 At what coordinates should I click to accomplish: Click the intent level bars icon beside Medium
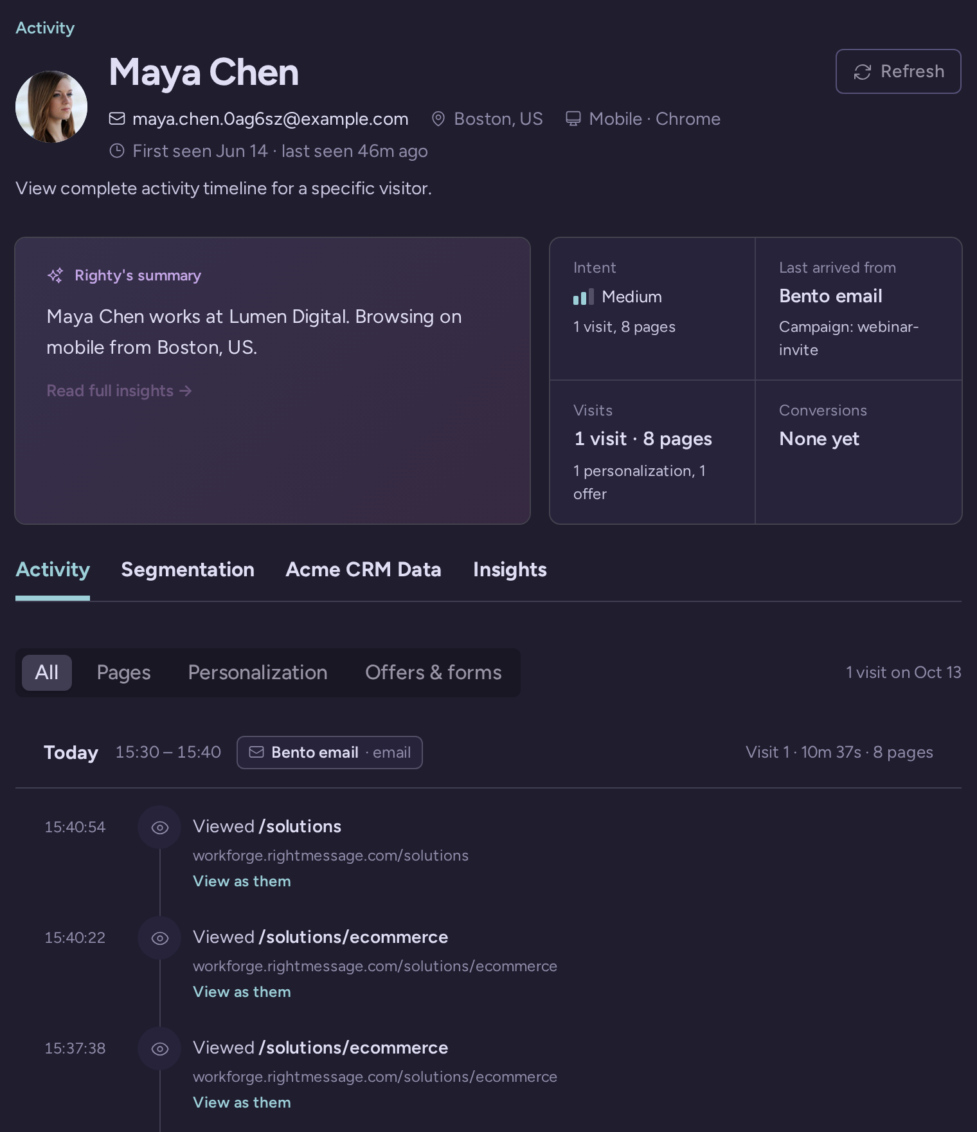[x=583, y=297]
